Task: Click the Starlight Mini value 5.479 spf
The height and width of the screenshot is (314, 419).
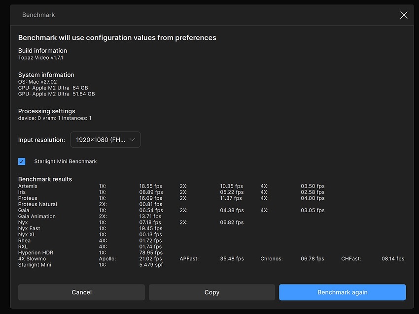Action: (151, 265)
